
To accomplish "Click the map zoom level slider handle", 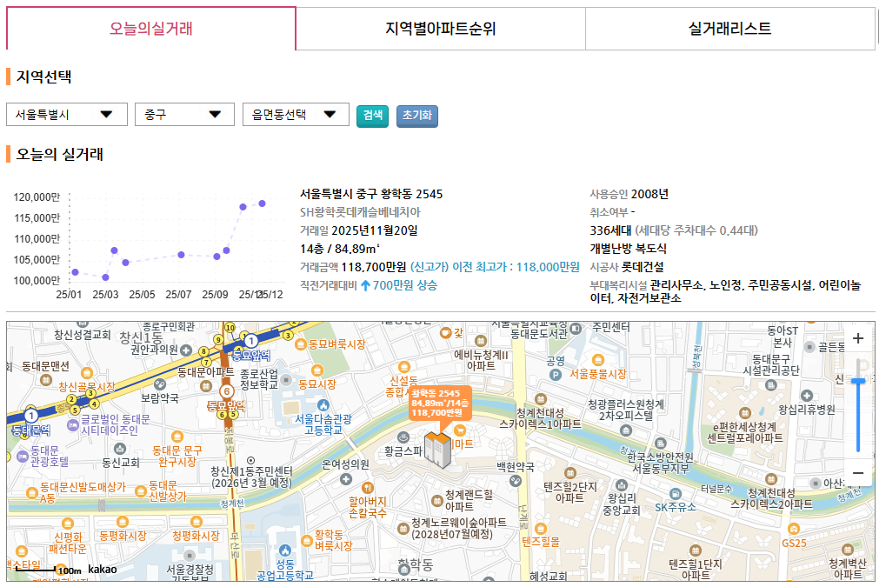I will 858,381.
